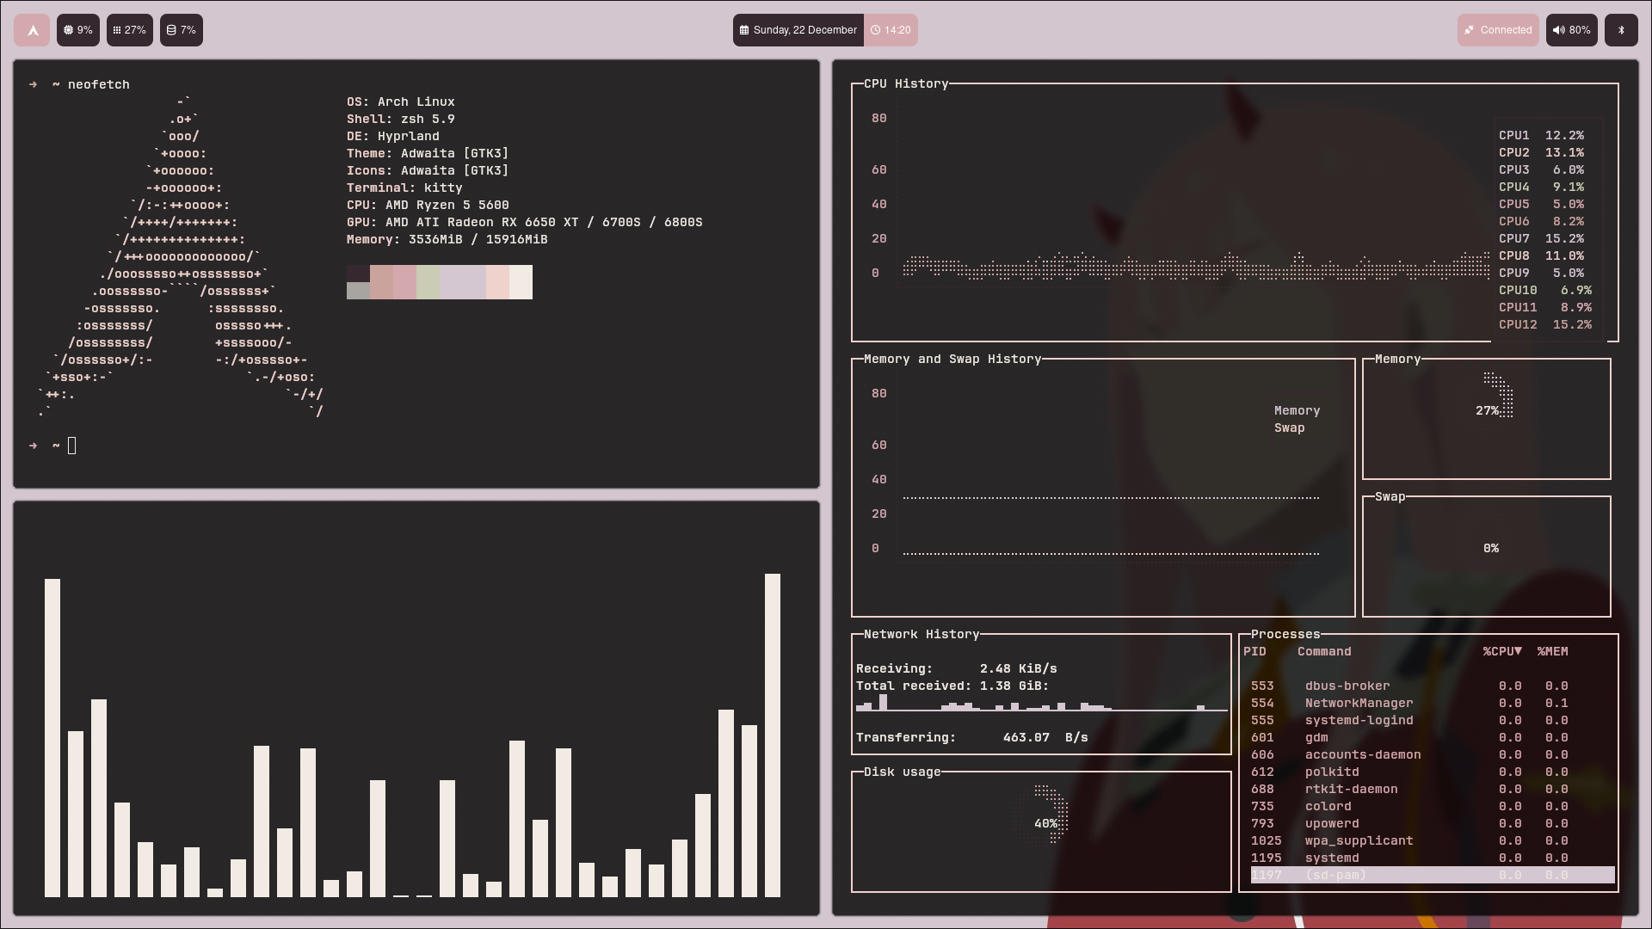Click the Receiving 2.48 KiB/s value

coord(1019,669)
